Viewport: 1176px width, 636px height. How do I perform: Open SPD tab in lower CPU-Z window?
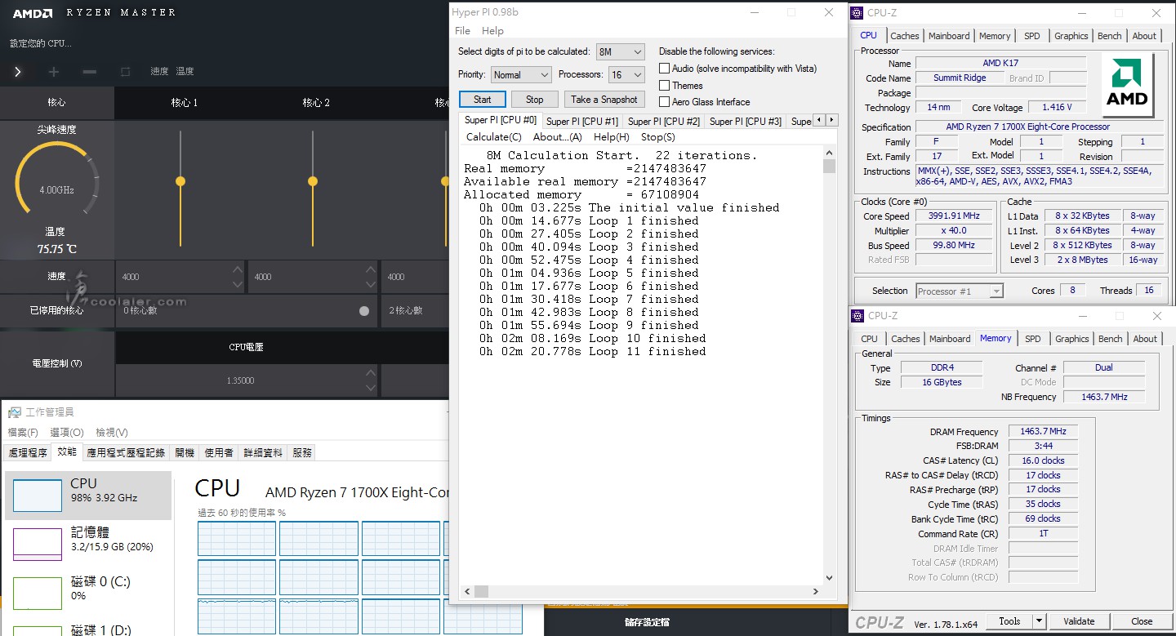pos(1033,339)
